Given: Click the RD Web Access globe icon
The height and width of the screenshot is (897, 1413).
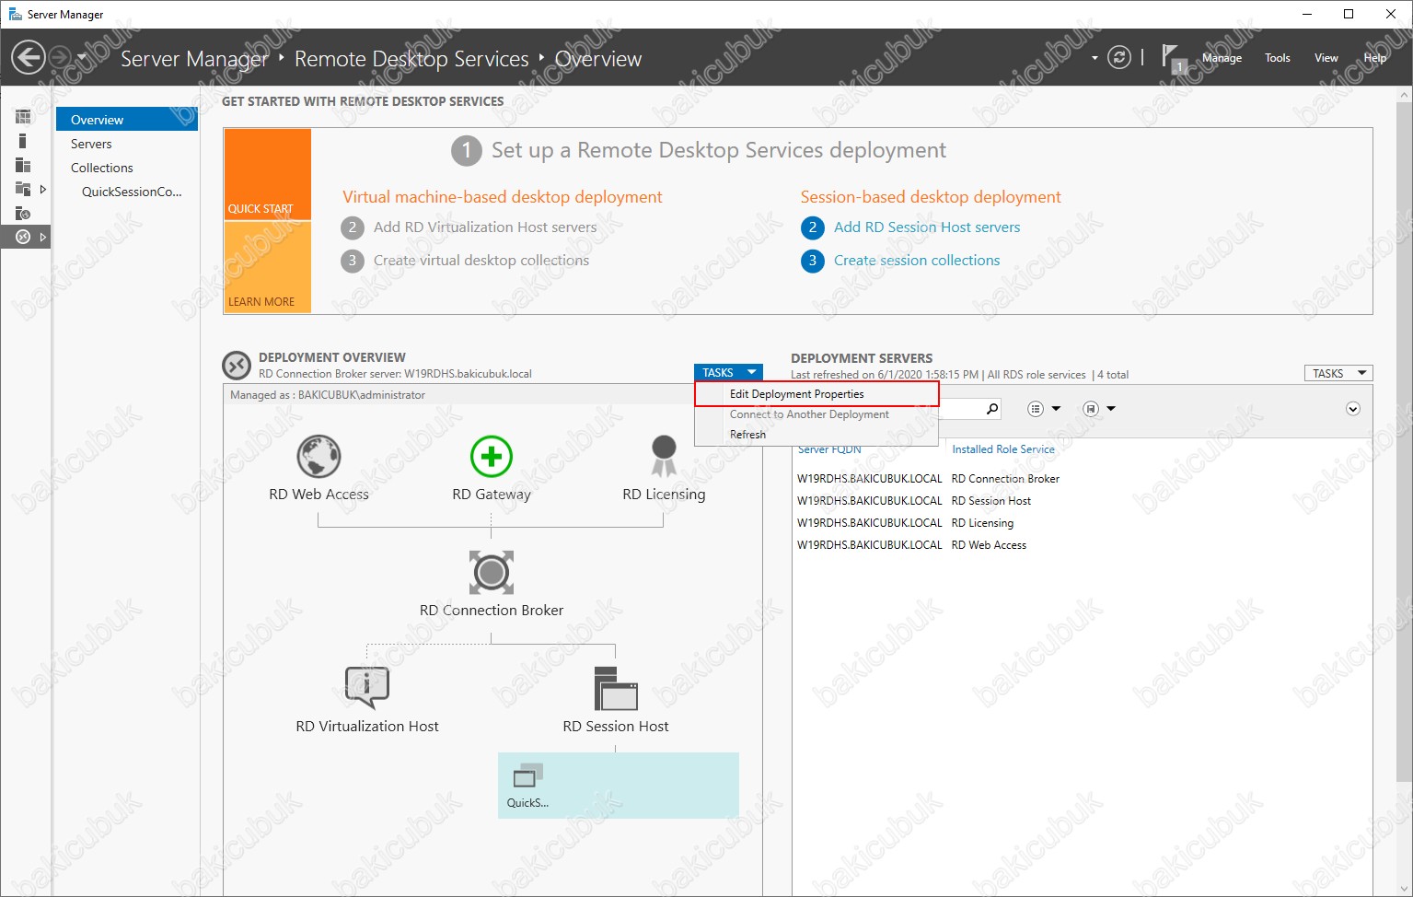Looking at the screenshot, I should coord(319,457).
